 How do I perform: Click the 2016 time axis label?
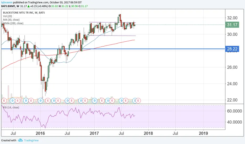(40, 134)
